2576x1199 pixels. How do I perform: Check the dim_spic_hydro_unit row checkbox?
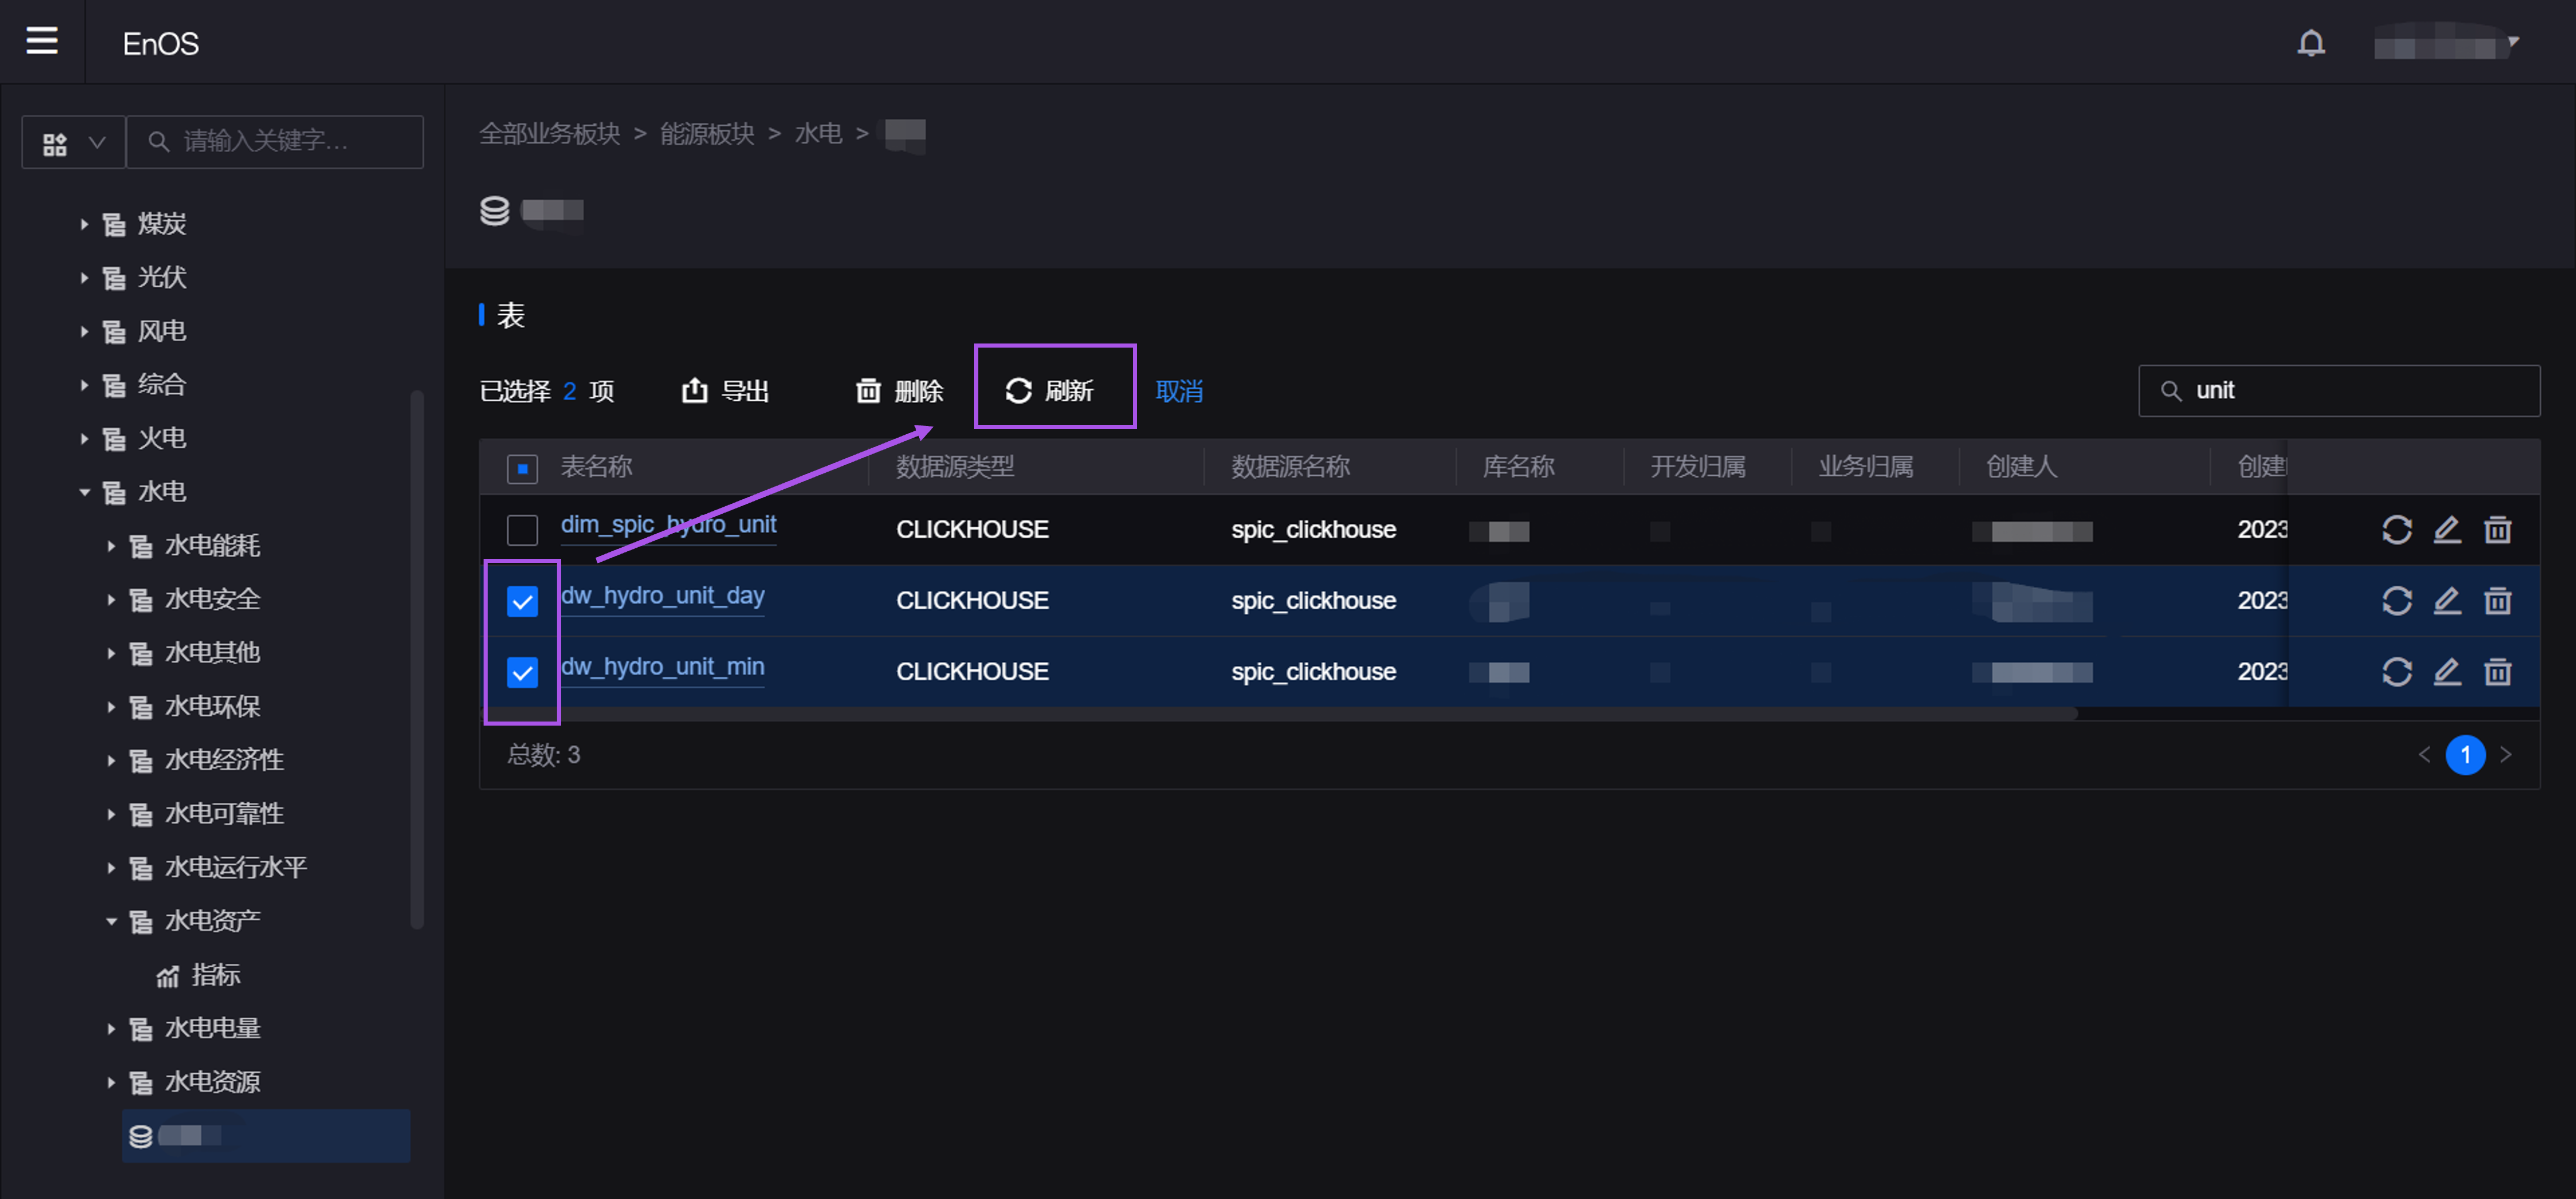[522, 531]
